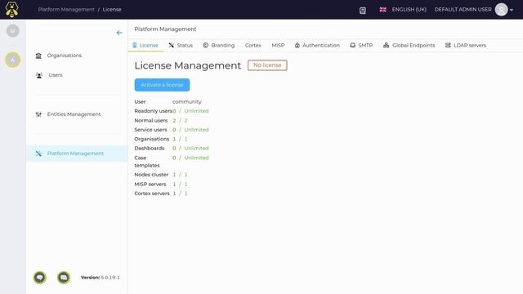
Task: Switch to the Cortex tab
Action: click(253, 46)
